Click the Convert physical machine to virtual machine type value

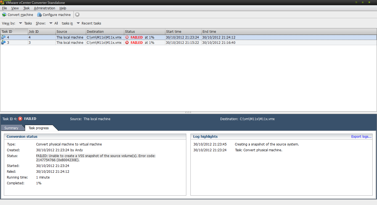coord(69,144)
